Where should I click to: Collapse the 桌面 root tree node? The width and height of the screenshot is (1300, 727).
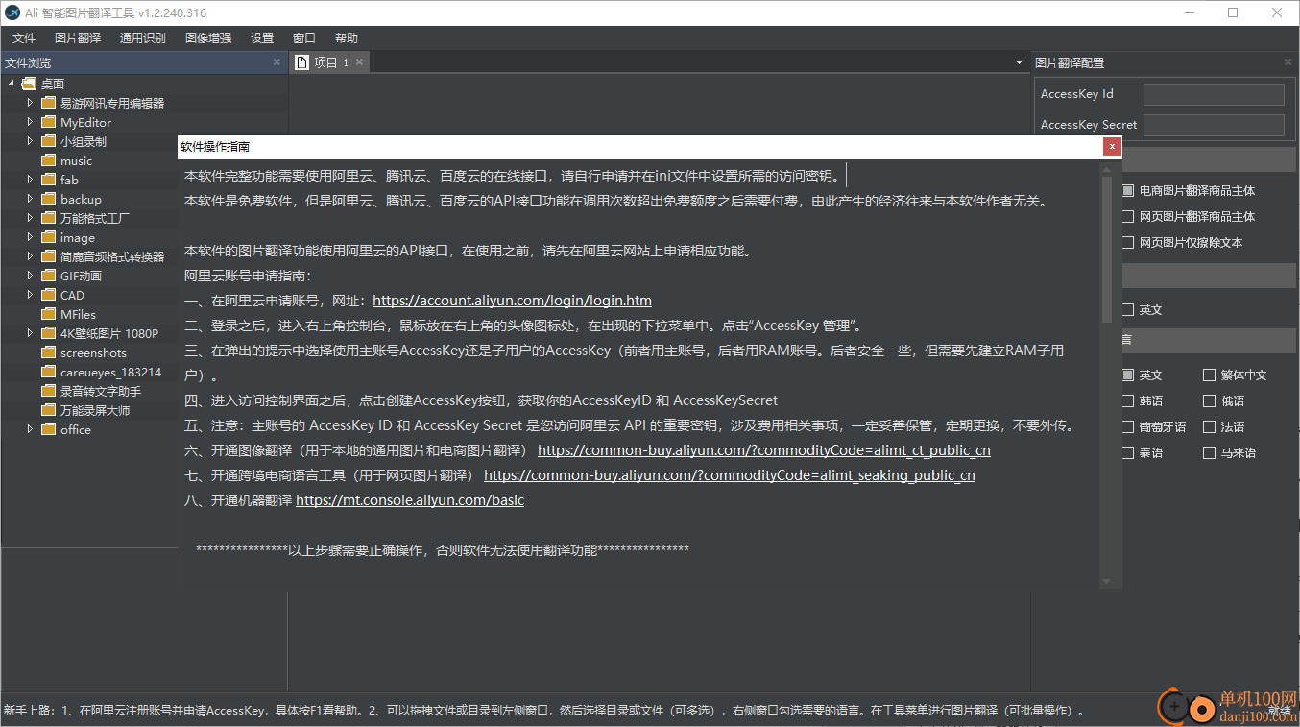(x=10, y=84)
